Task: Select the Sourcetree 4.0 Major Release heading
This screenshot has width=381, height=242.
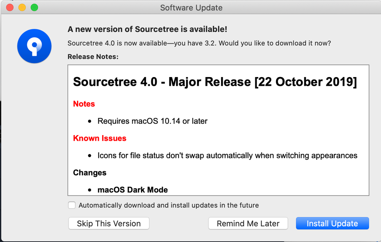Action: point(215,82)
